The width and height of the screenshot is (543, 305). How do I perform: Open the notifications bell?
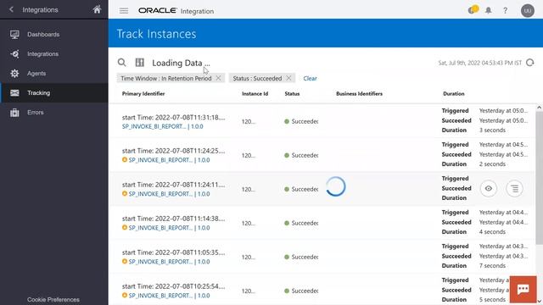pos(489,10)
